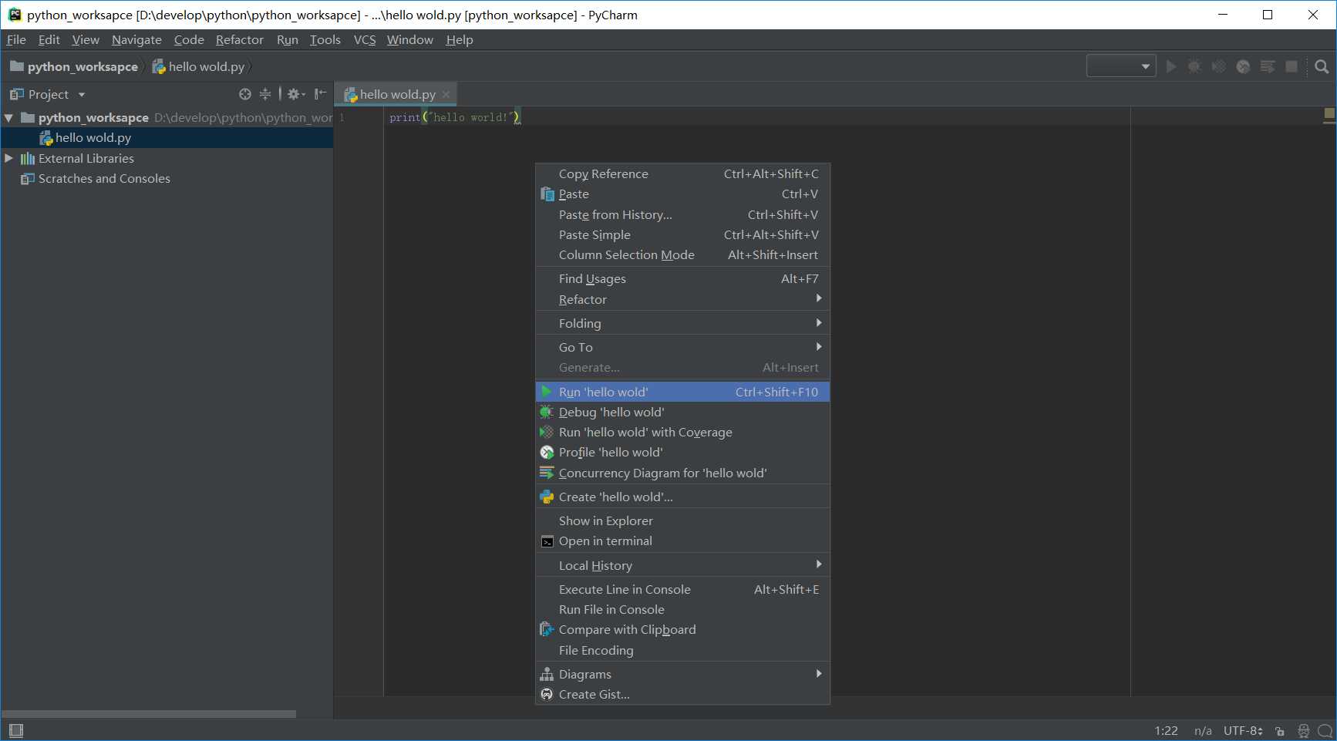This screenshot has height=741, width=1337.
Task: Click the event log bubble status icon
Action: point(1325,731)
